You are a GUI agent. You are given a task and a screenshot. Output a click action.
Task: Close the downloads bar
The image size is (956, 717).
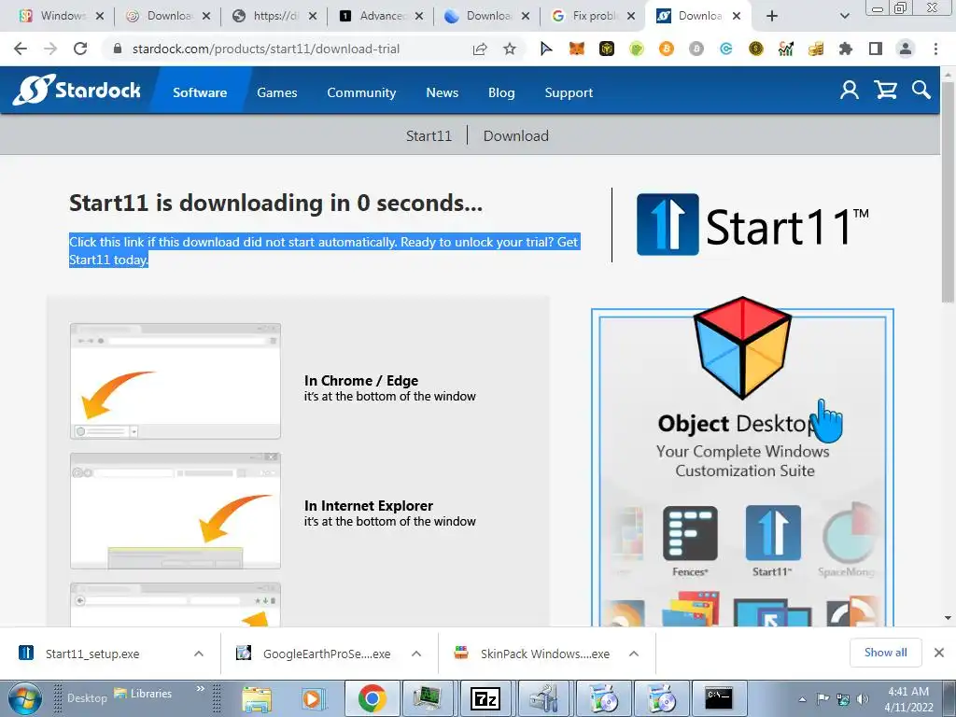pyautogui.click(x=939, y=653)
